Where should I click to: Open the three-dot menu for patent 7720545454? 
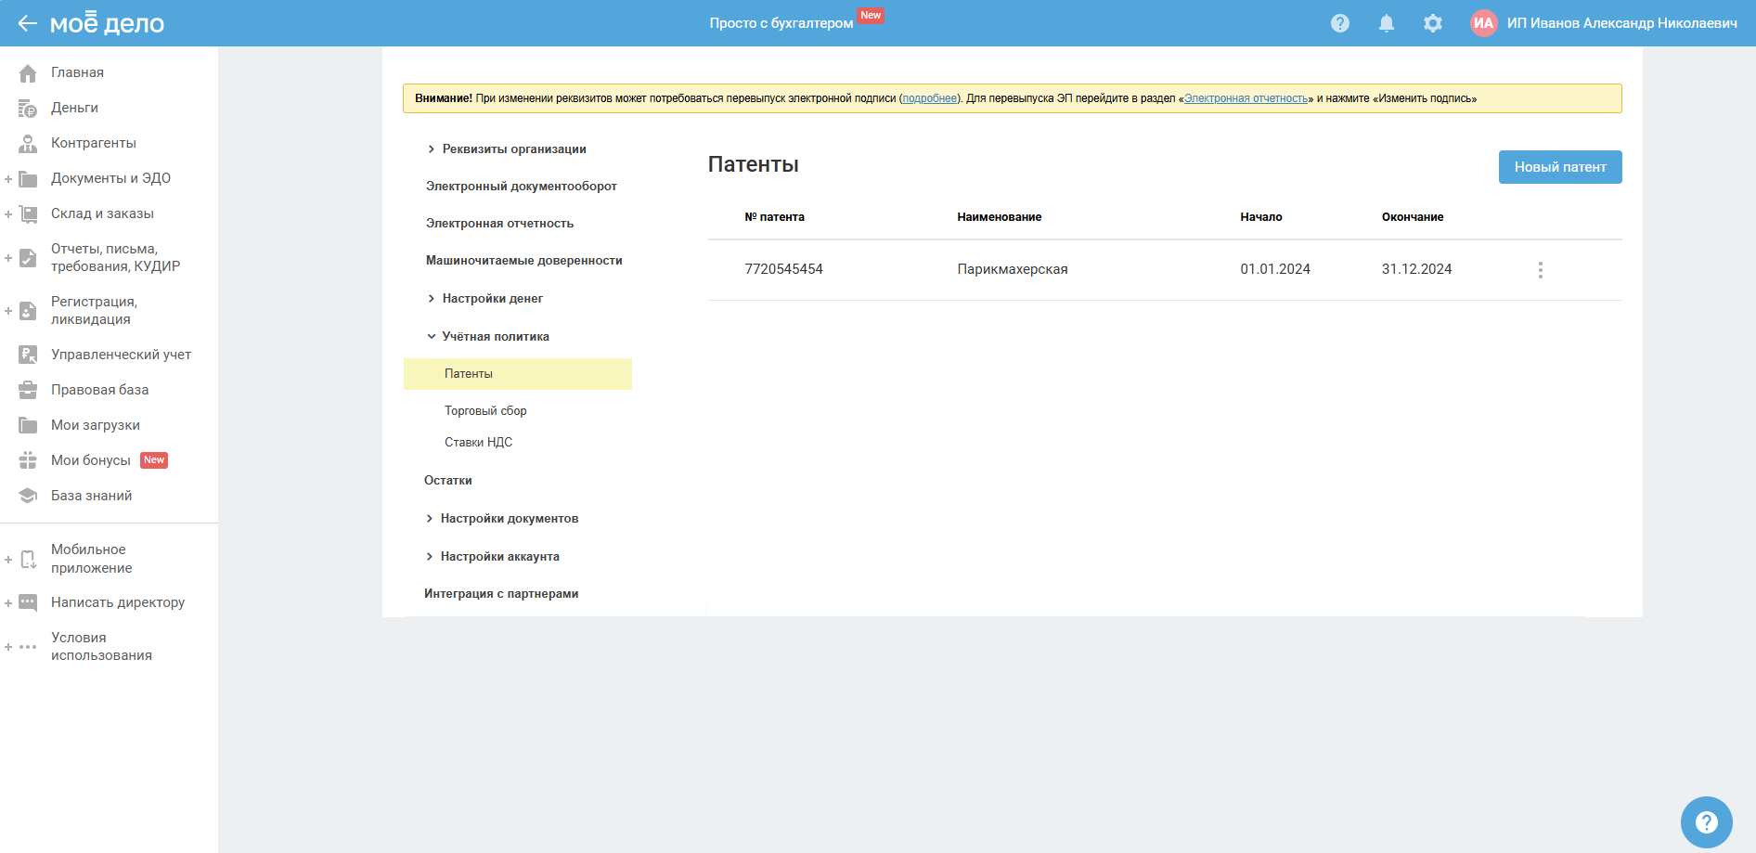(1540, 270)
